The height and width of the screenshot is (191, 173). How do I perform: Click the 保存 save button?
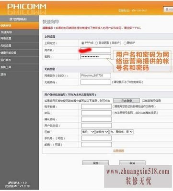(95, 163)
